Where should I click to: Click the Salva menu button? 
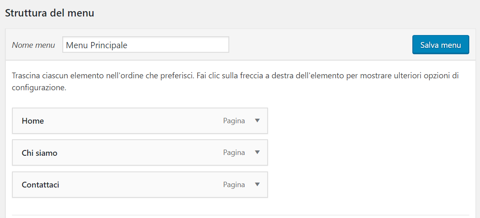click(x=440, y=45)
